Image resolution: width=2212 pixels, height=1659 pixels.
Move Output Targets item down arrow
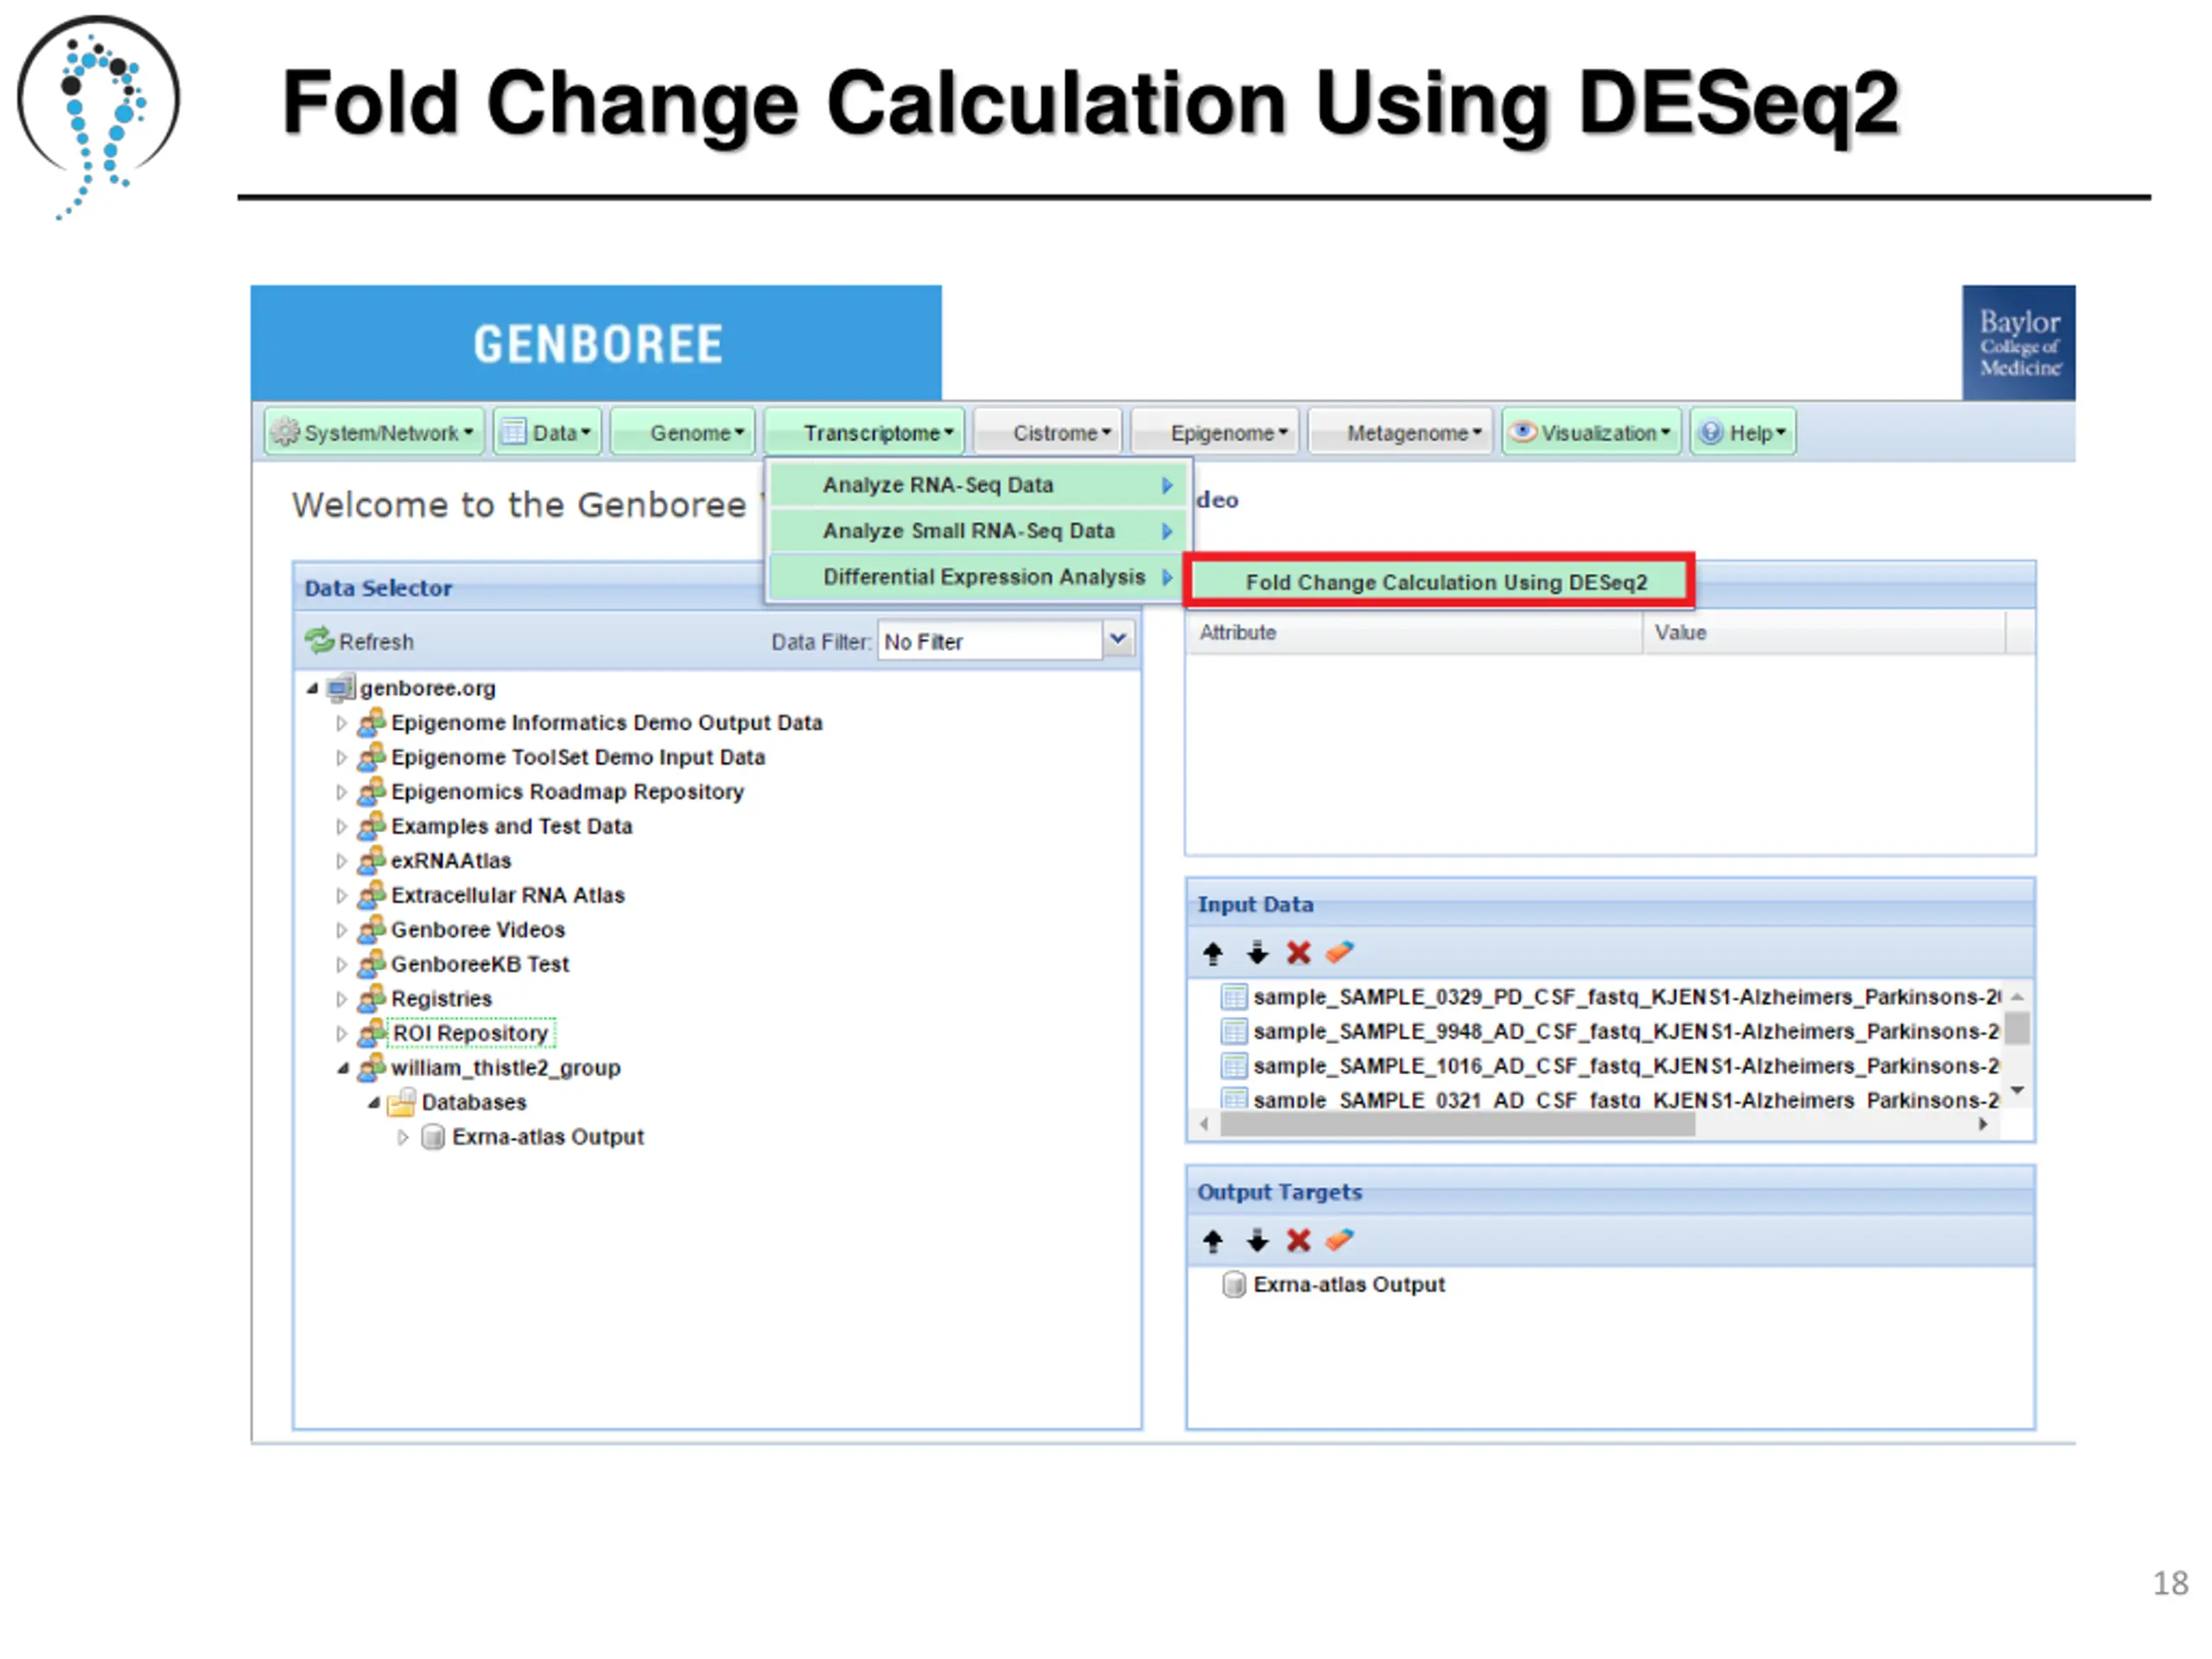(x=1257, y=1241)
